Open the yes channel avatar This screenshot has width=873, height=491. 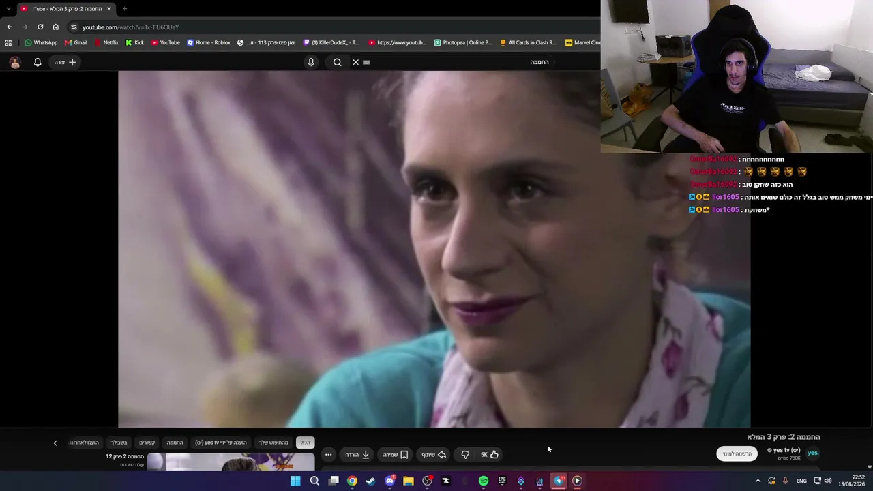(x=813, y=453)
